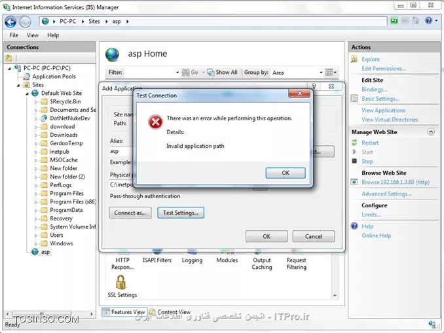This screenshot has height=333, width=444.
Task: Open the Limits... link
Action: tap(371, 215)
